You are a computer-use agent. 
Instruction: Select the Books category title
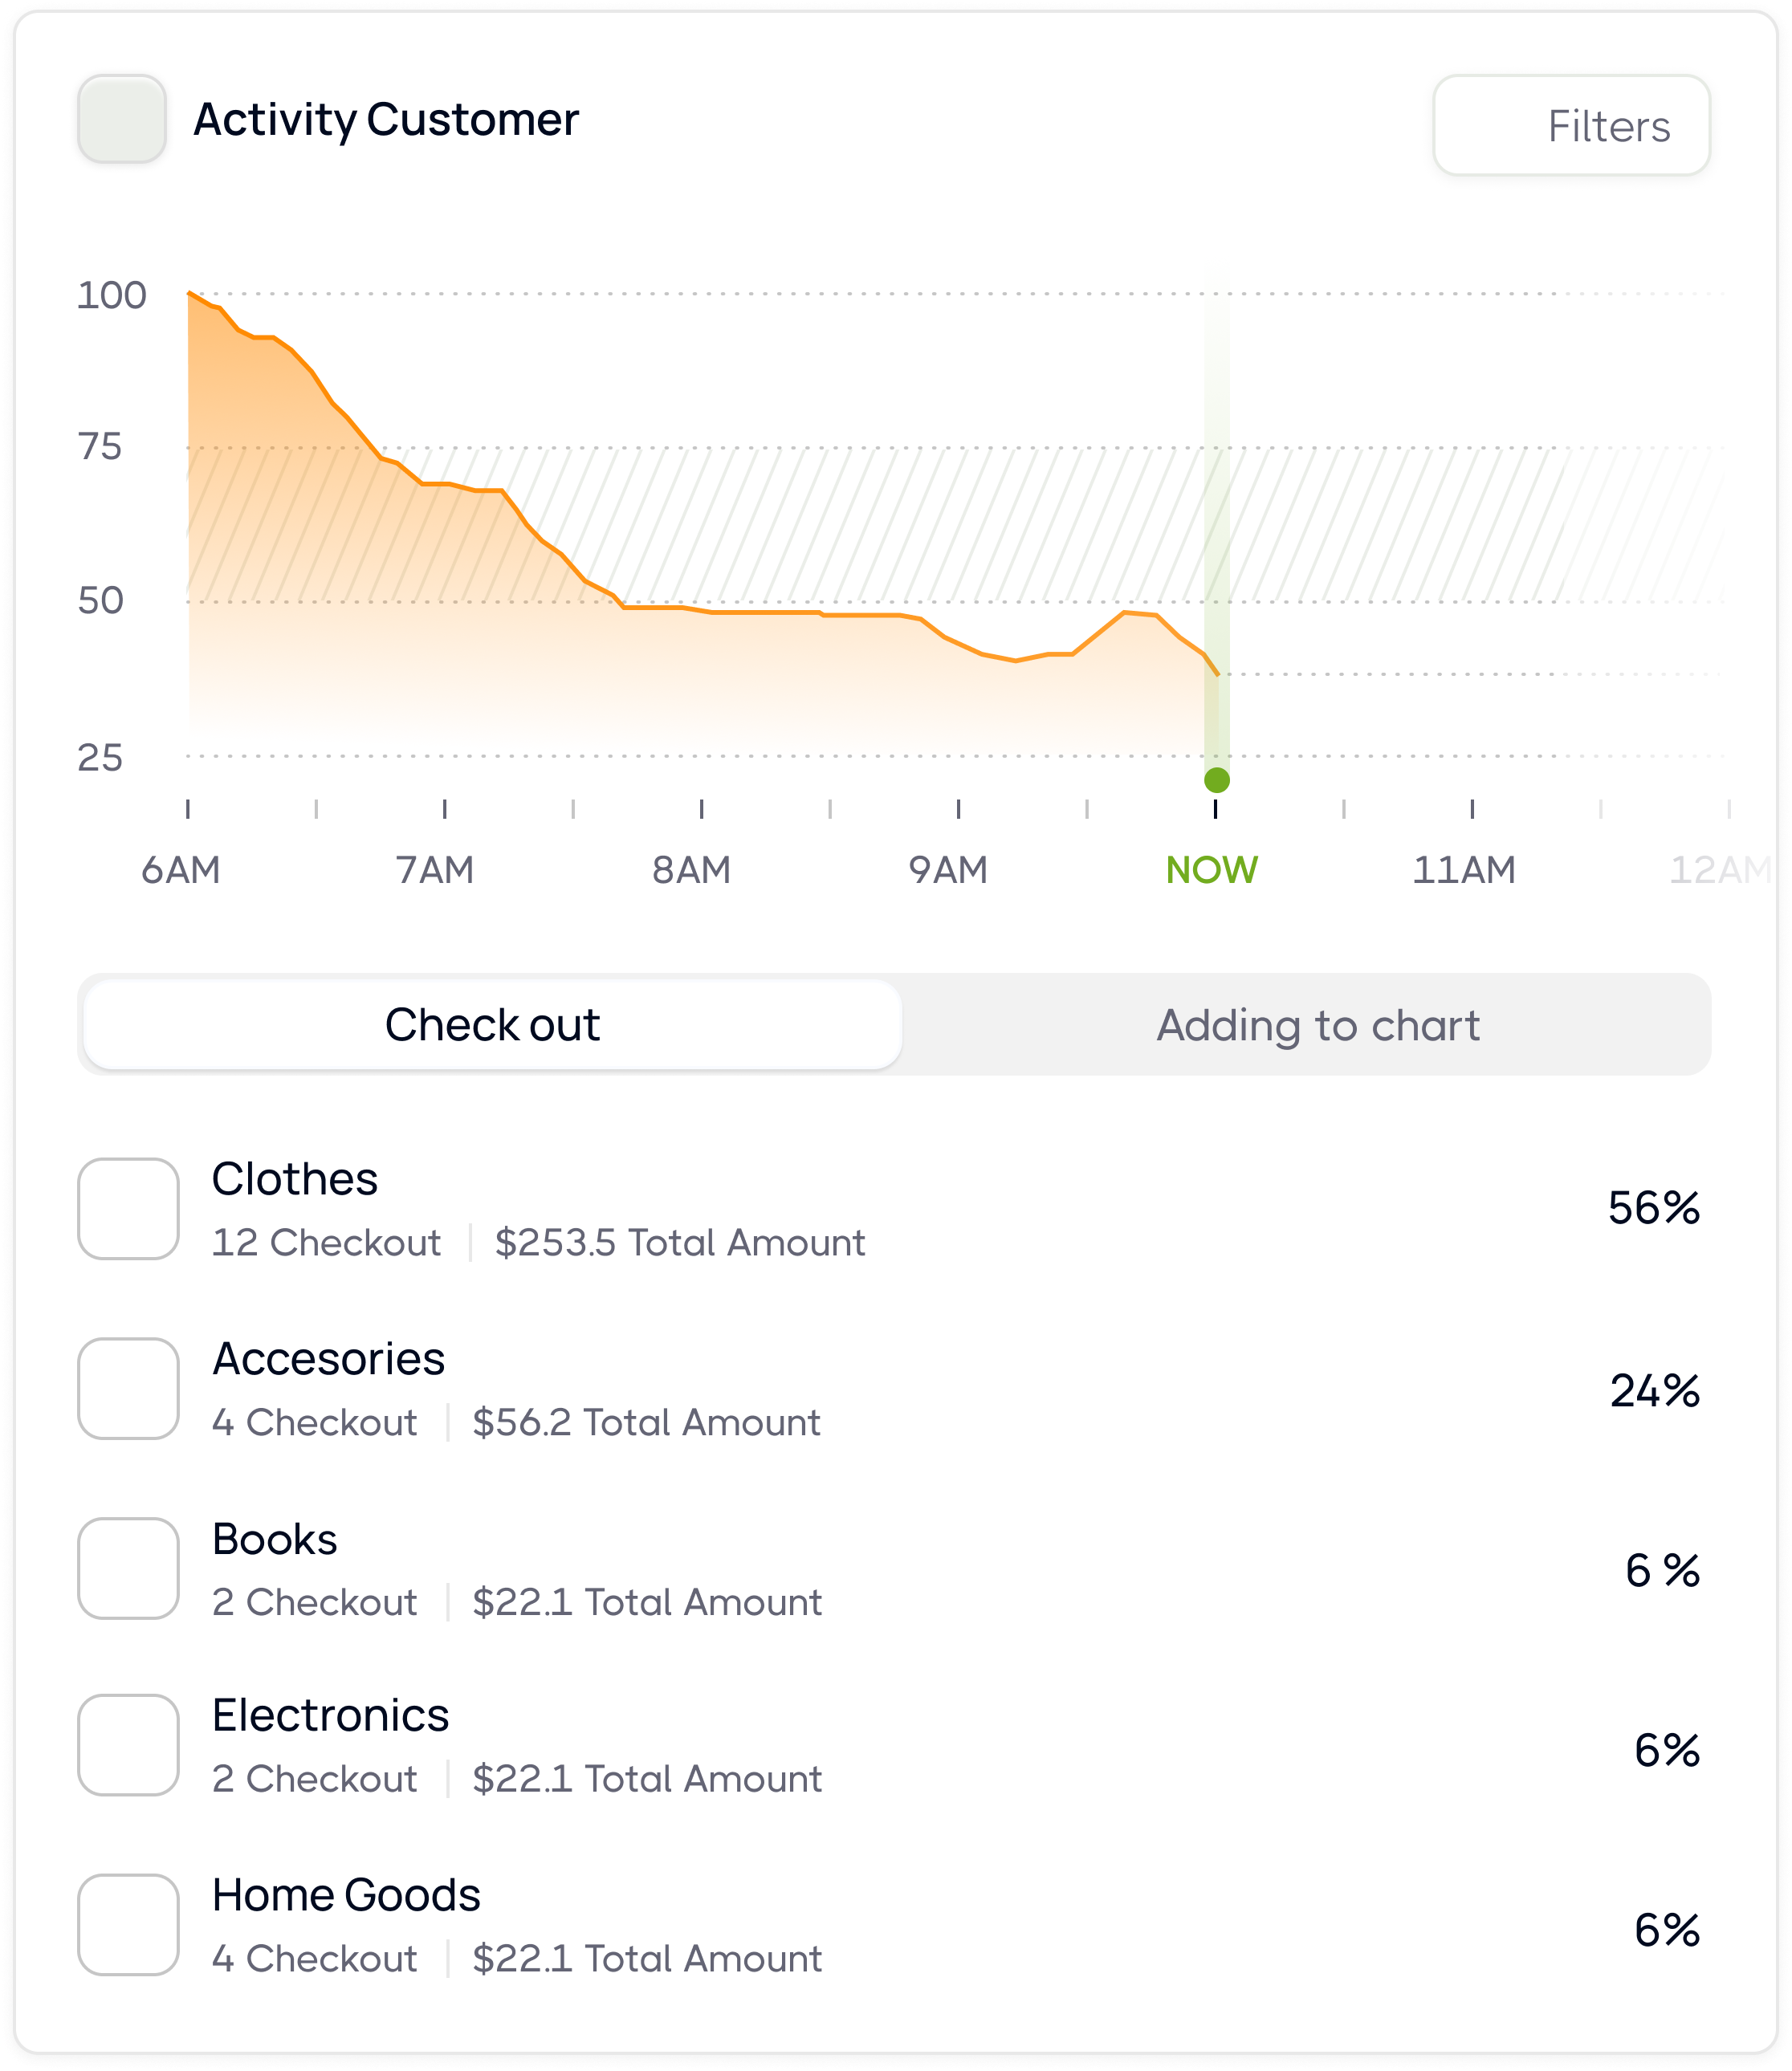[274, 1539]
